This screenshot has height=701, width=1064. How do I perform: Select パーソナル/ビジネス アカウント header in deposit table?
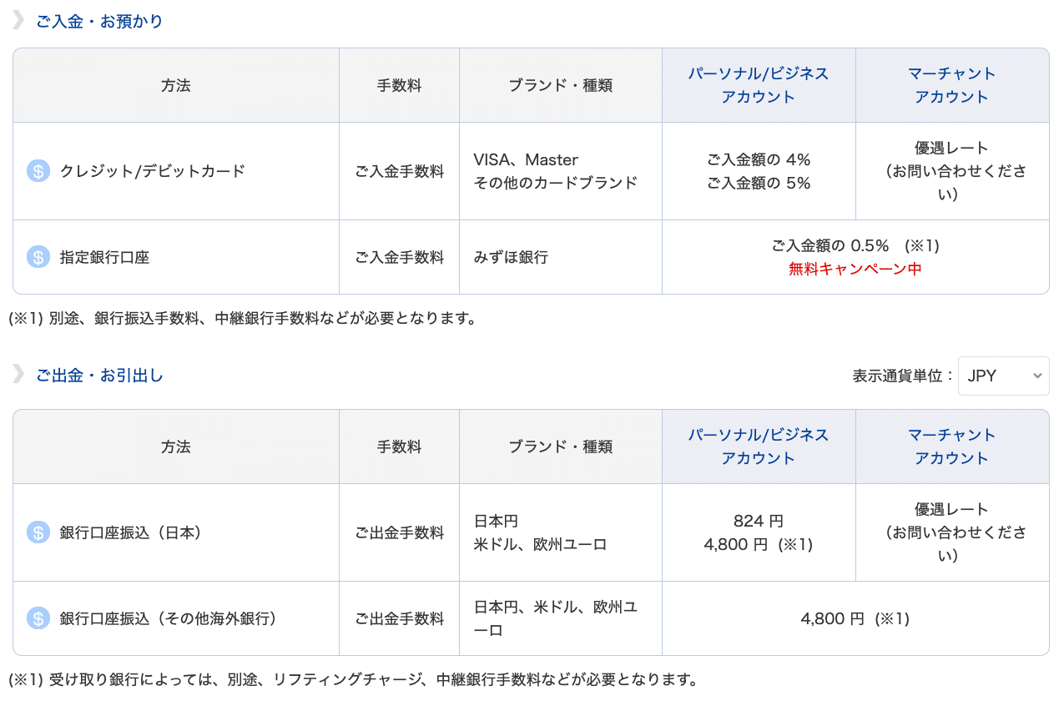(x=759, y=85)
